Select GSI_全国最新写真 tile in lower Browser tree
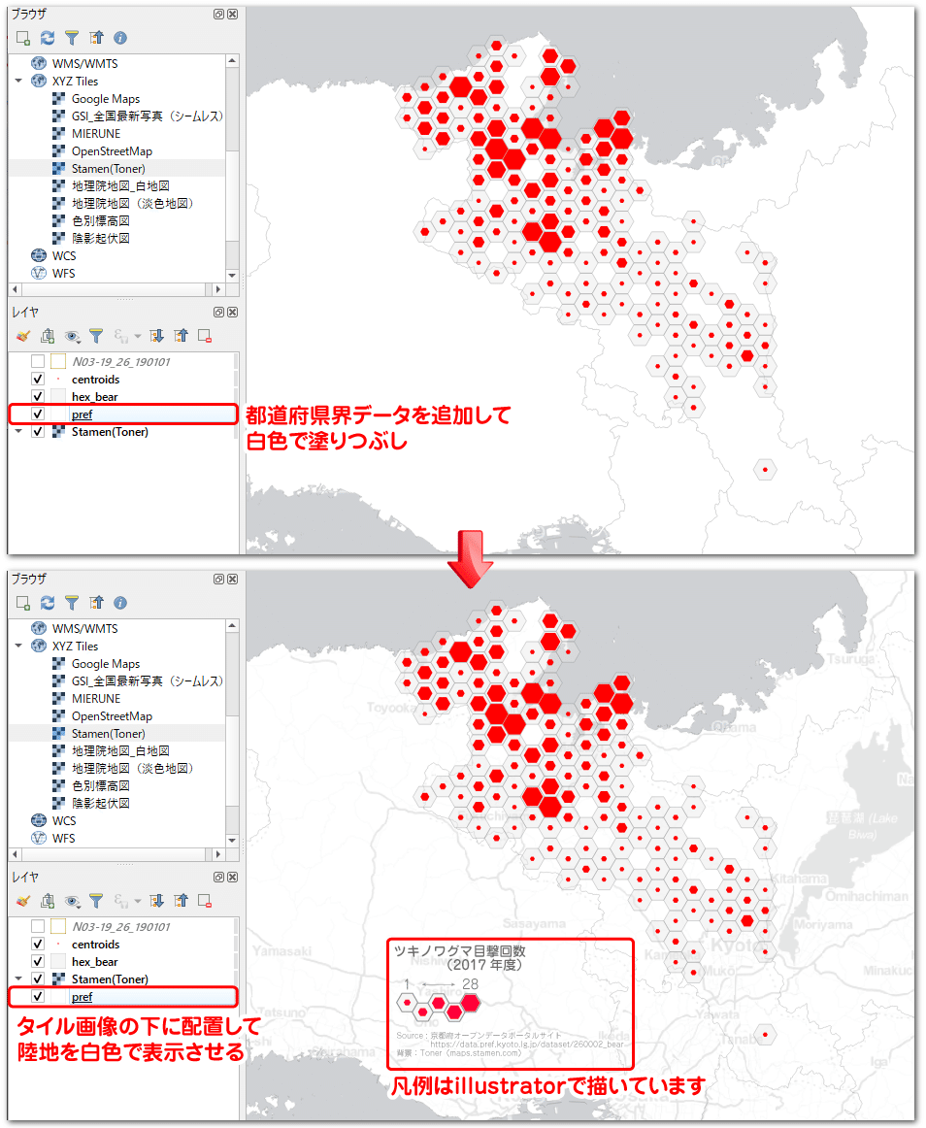 coord(147,680)
